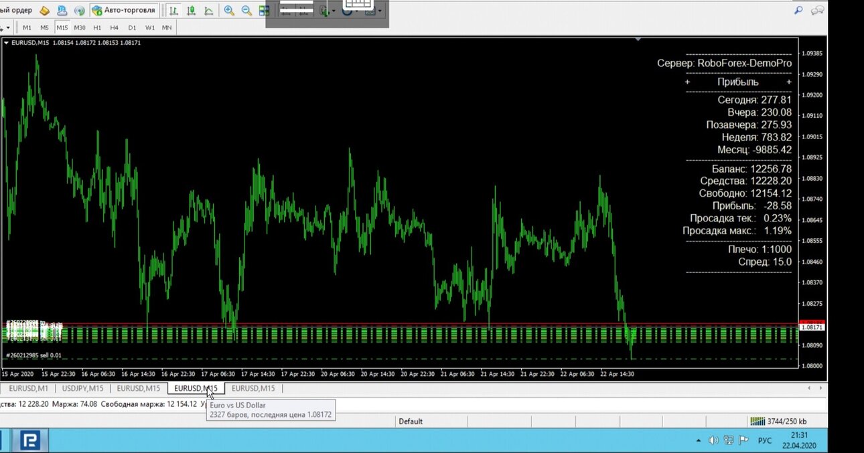Screen dimensions: 864x453
Task: Expand the indicators list dropdown arrow
Action: tap(334, 11)
